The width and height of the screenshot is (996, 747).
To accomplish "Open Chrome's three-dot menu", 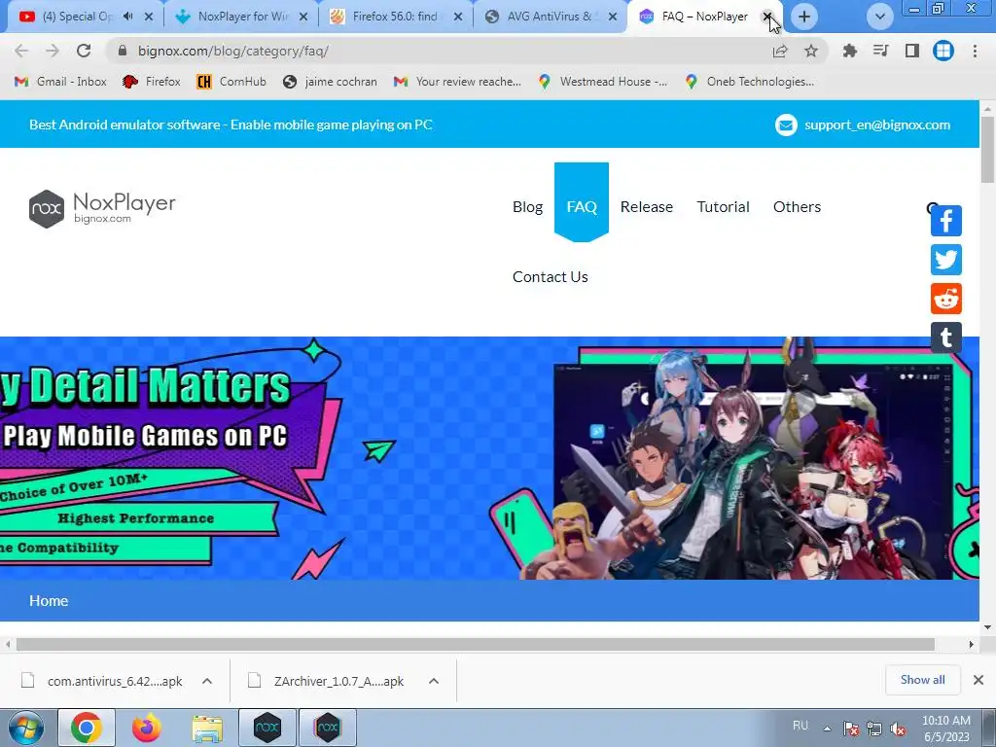I will (x=975, y=51).
